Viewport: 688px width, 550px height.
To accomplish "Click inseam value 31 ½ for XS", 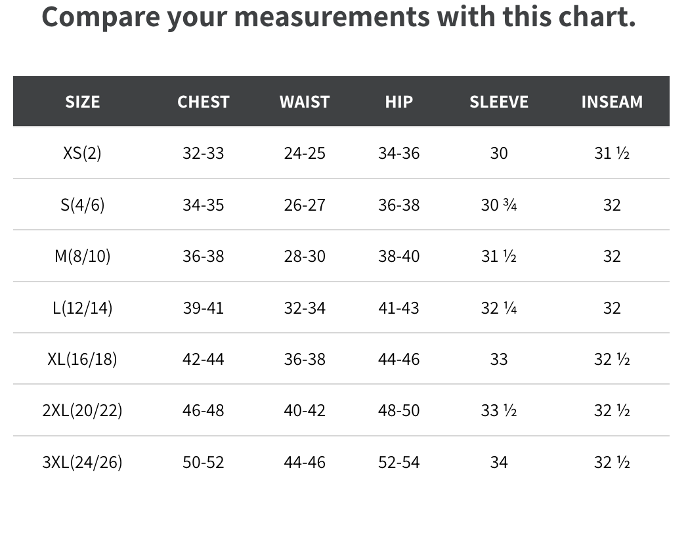I will pos(612,153).
